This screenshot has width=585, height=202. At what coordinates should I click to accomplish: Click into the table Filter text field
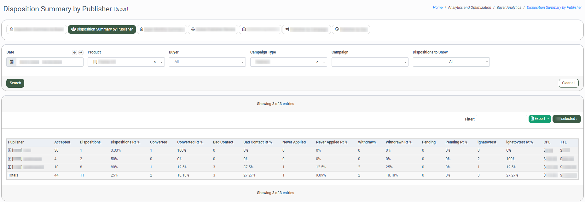(501, 119)
